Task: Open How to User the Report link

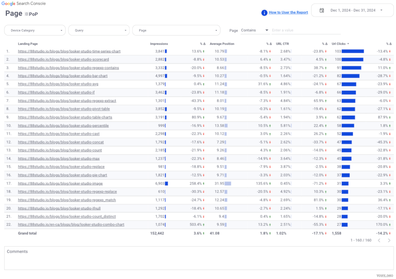Action: (x=288, y=12)
